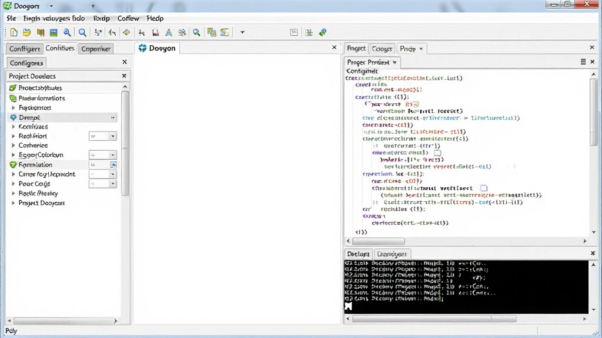Expand the Fgstesmort tree node
The image size is (602, 338).
pyautogui.click(x=13, y=108)
